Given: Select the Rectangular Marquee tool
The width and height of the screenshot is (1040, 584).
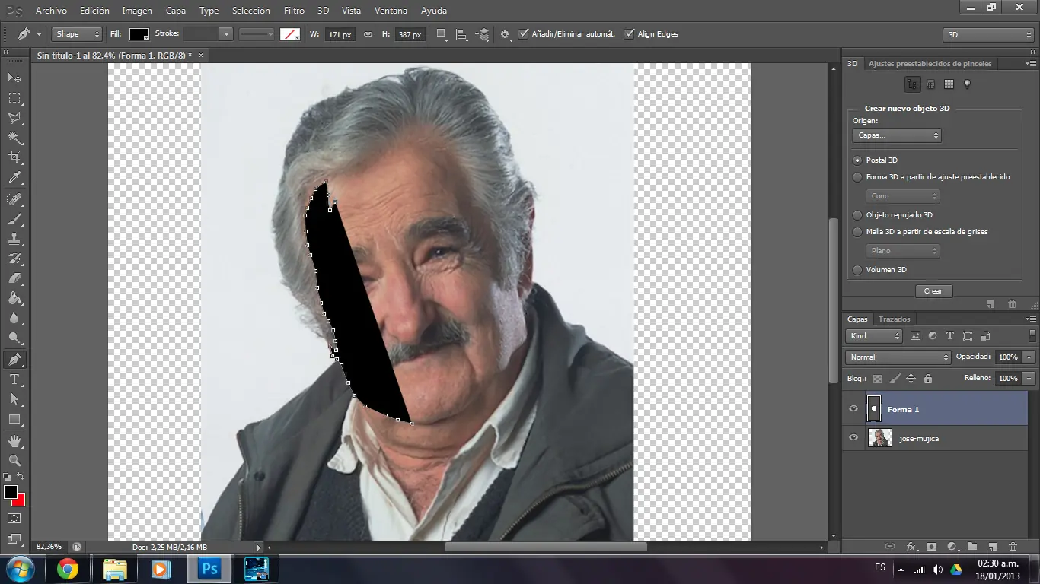Looking at the screenshot, I should tap(14, 98).
